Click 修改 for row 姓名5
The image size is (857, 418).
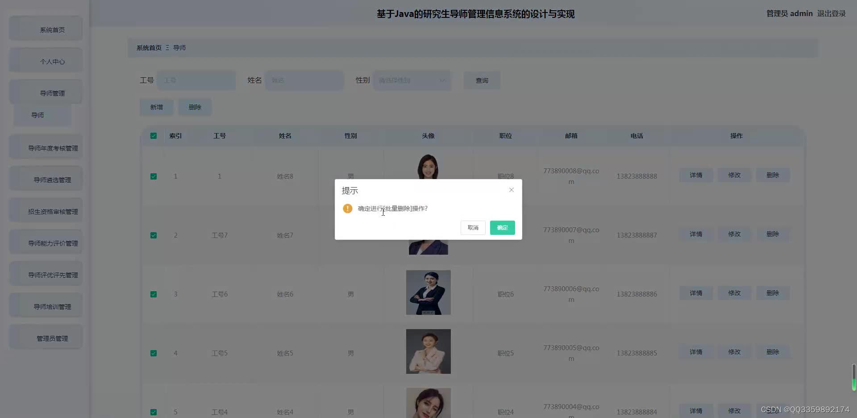[734, 352]
